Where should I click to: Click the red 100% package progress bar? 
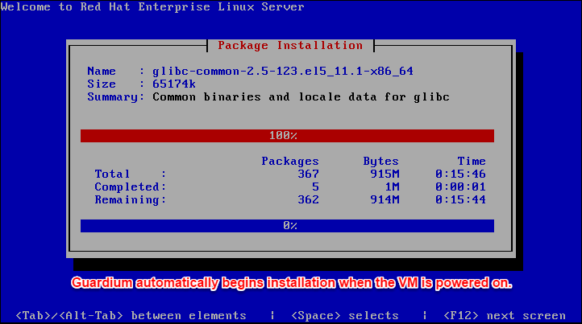(287, 135)
